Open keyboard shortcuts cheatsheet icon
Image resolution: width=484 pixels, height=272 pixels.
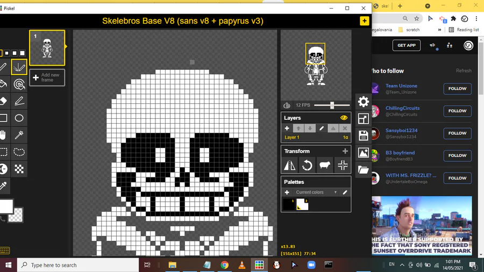pos(5,250)
